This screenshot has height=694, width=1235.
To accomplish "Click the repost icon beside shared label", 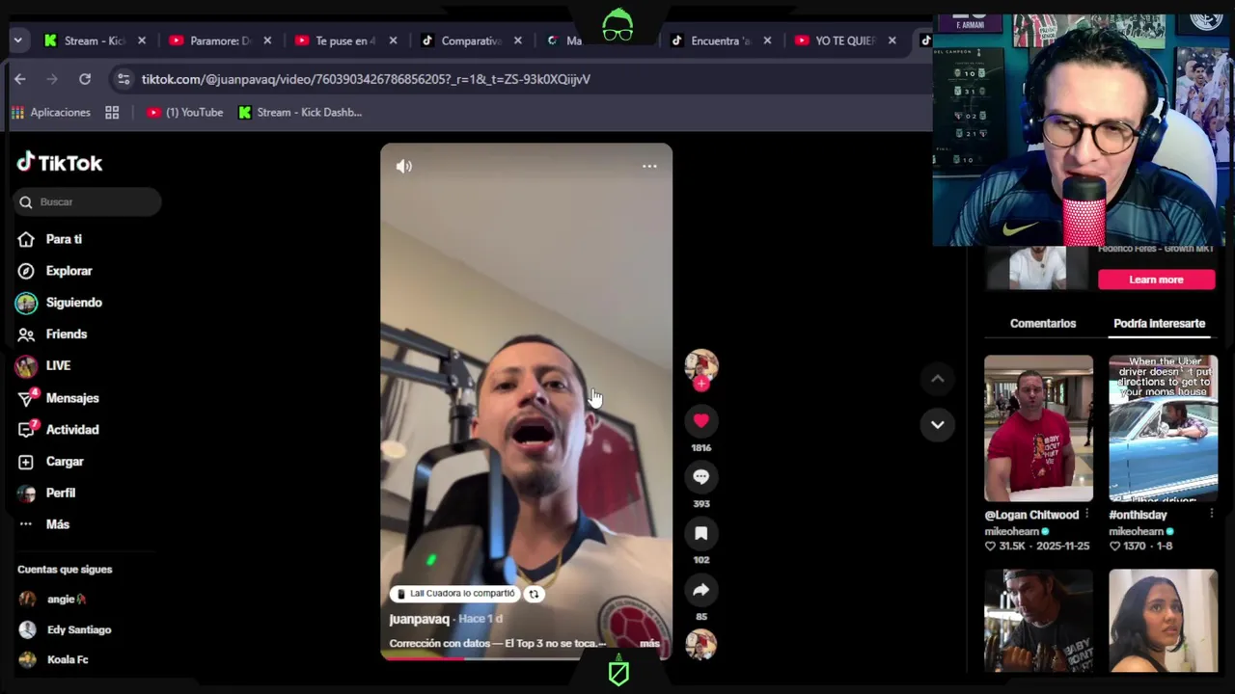I will point(534,594).
